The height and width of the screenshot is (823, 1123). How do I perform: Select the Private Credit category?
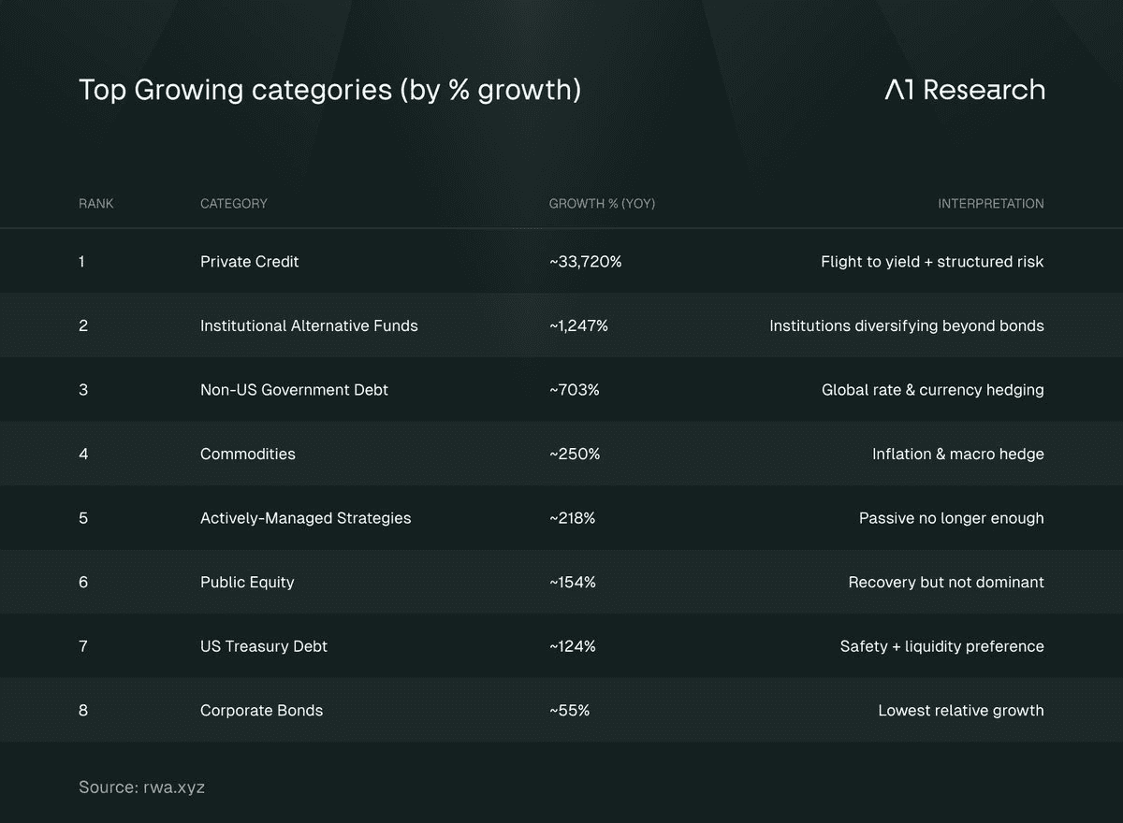click(250, 262)
